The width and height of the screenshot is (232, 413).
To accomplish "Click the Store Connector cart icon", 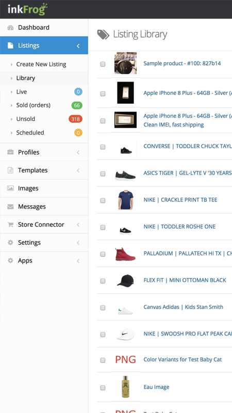I will coord(10,225).
